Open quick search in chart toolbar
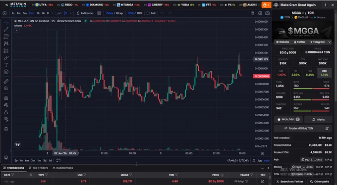 [253, 13]
